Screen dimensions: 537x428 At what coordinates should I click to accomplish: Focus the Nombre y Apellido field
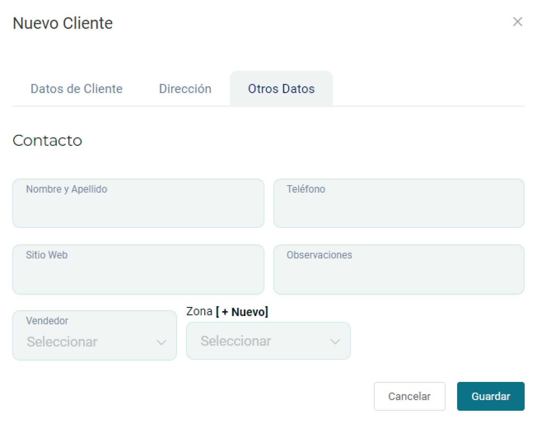point(138,203)
